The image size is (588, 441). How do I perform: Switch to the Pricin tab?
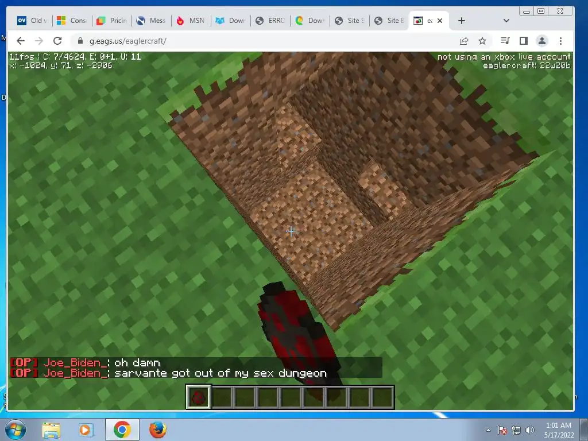point(112,21)
